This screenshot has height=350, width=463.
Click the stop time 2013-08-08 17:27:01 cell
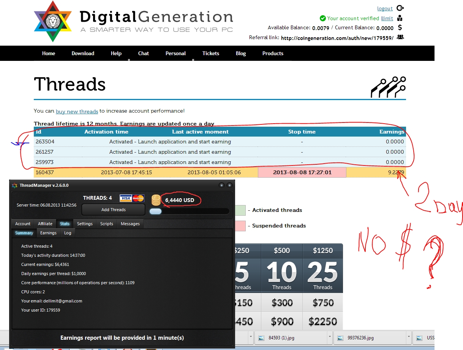pos(302,172)
